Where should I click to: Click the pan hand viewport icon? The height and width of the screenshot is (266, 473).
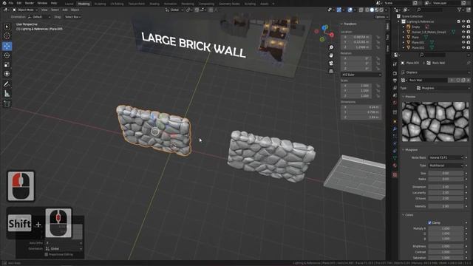(x=331, y=55)
